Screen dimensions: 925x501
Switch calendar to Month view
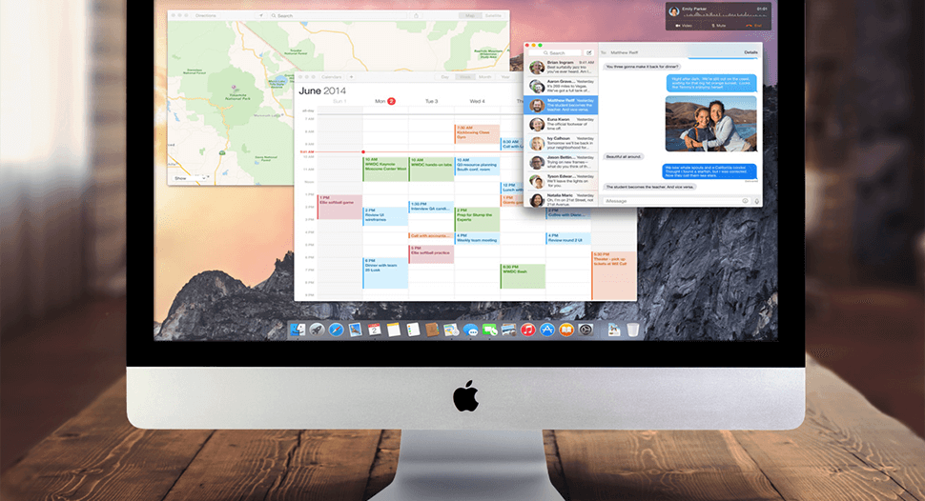click(x=484, y=76)
